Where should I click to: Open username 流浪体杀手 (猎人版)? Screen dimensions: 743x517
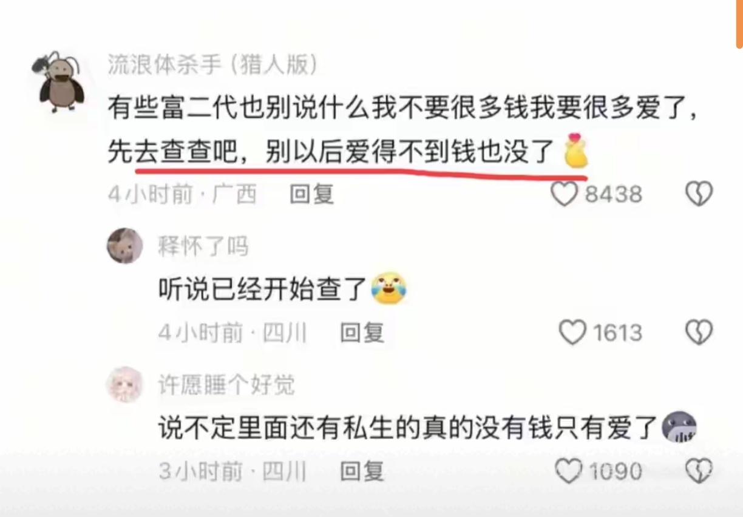pyautogui.click(x=212, y=64)
